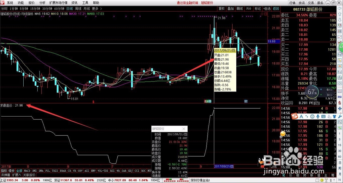Image resolution: width=343 pixels, height=183 pixels.
Task: Click the RSI sidebar icon
Action: click(340, 96)
